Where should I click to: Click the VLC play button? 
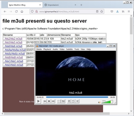point(38,101)
